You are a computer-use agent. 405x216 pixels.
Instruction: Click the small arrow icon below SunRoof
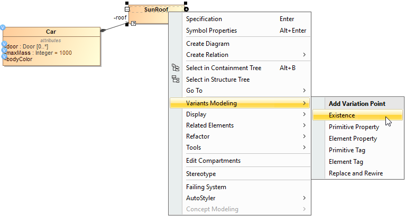click(x=134, y=23)
